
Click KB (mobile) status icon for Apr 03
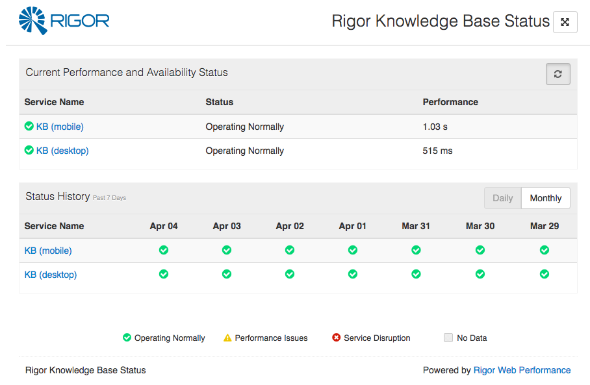(x=227, y=250)
